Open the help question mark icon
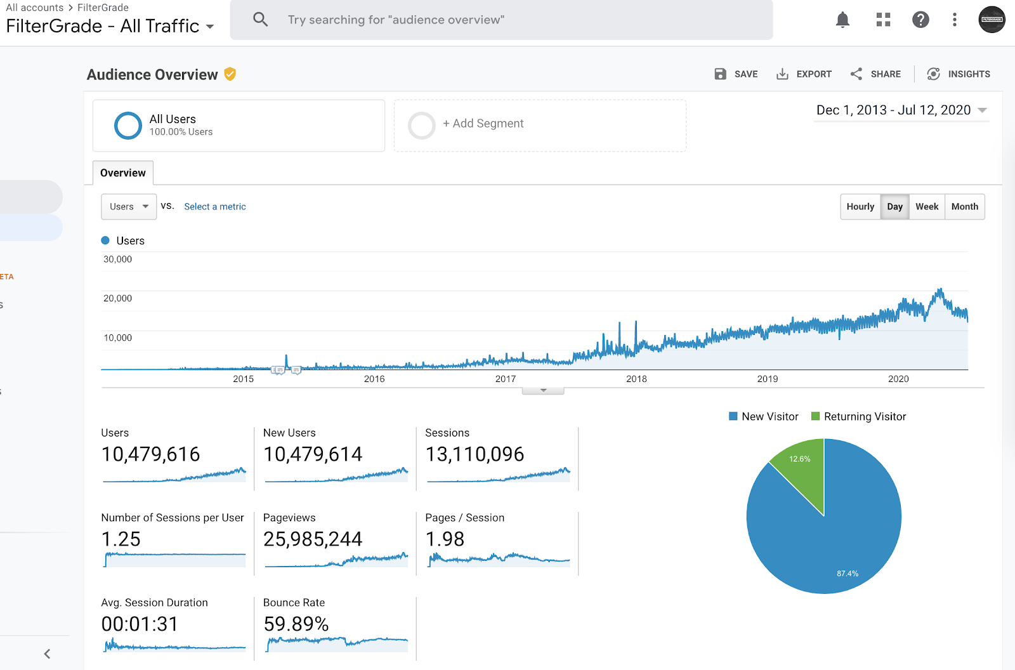 point(920,20)
